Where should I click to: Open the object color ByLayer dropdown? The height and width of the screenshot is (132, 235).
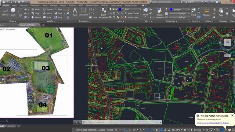coord(189,10)
